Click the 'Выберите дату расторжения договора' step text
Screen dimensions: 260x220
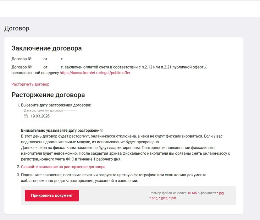pyautogui.click(x=56, y=105)
